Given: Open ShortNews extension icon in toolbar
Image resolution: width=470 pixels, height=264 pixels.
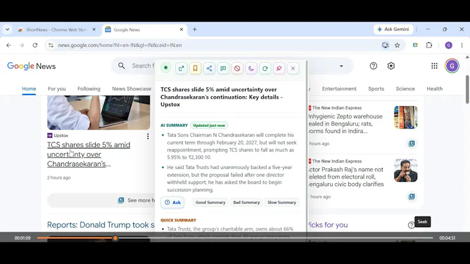Looking at the screenshot, I should [x=415, y=45].
